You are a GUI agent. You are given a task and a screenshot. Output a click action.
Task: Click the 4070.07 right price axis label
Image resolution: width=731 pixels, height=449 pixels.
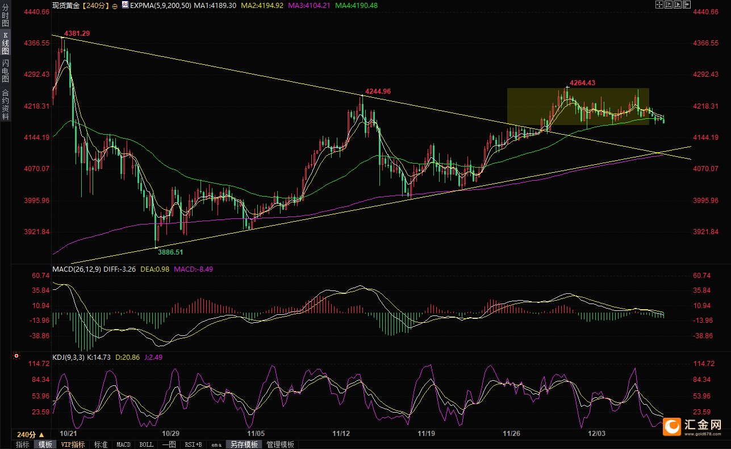706,169
